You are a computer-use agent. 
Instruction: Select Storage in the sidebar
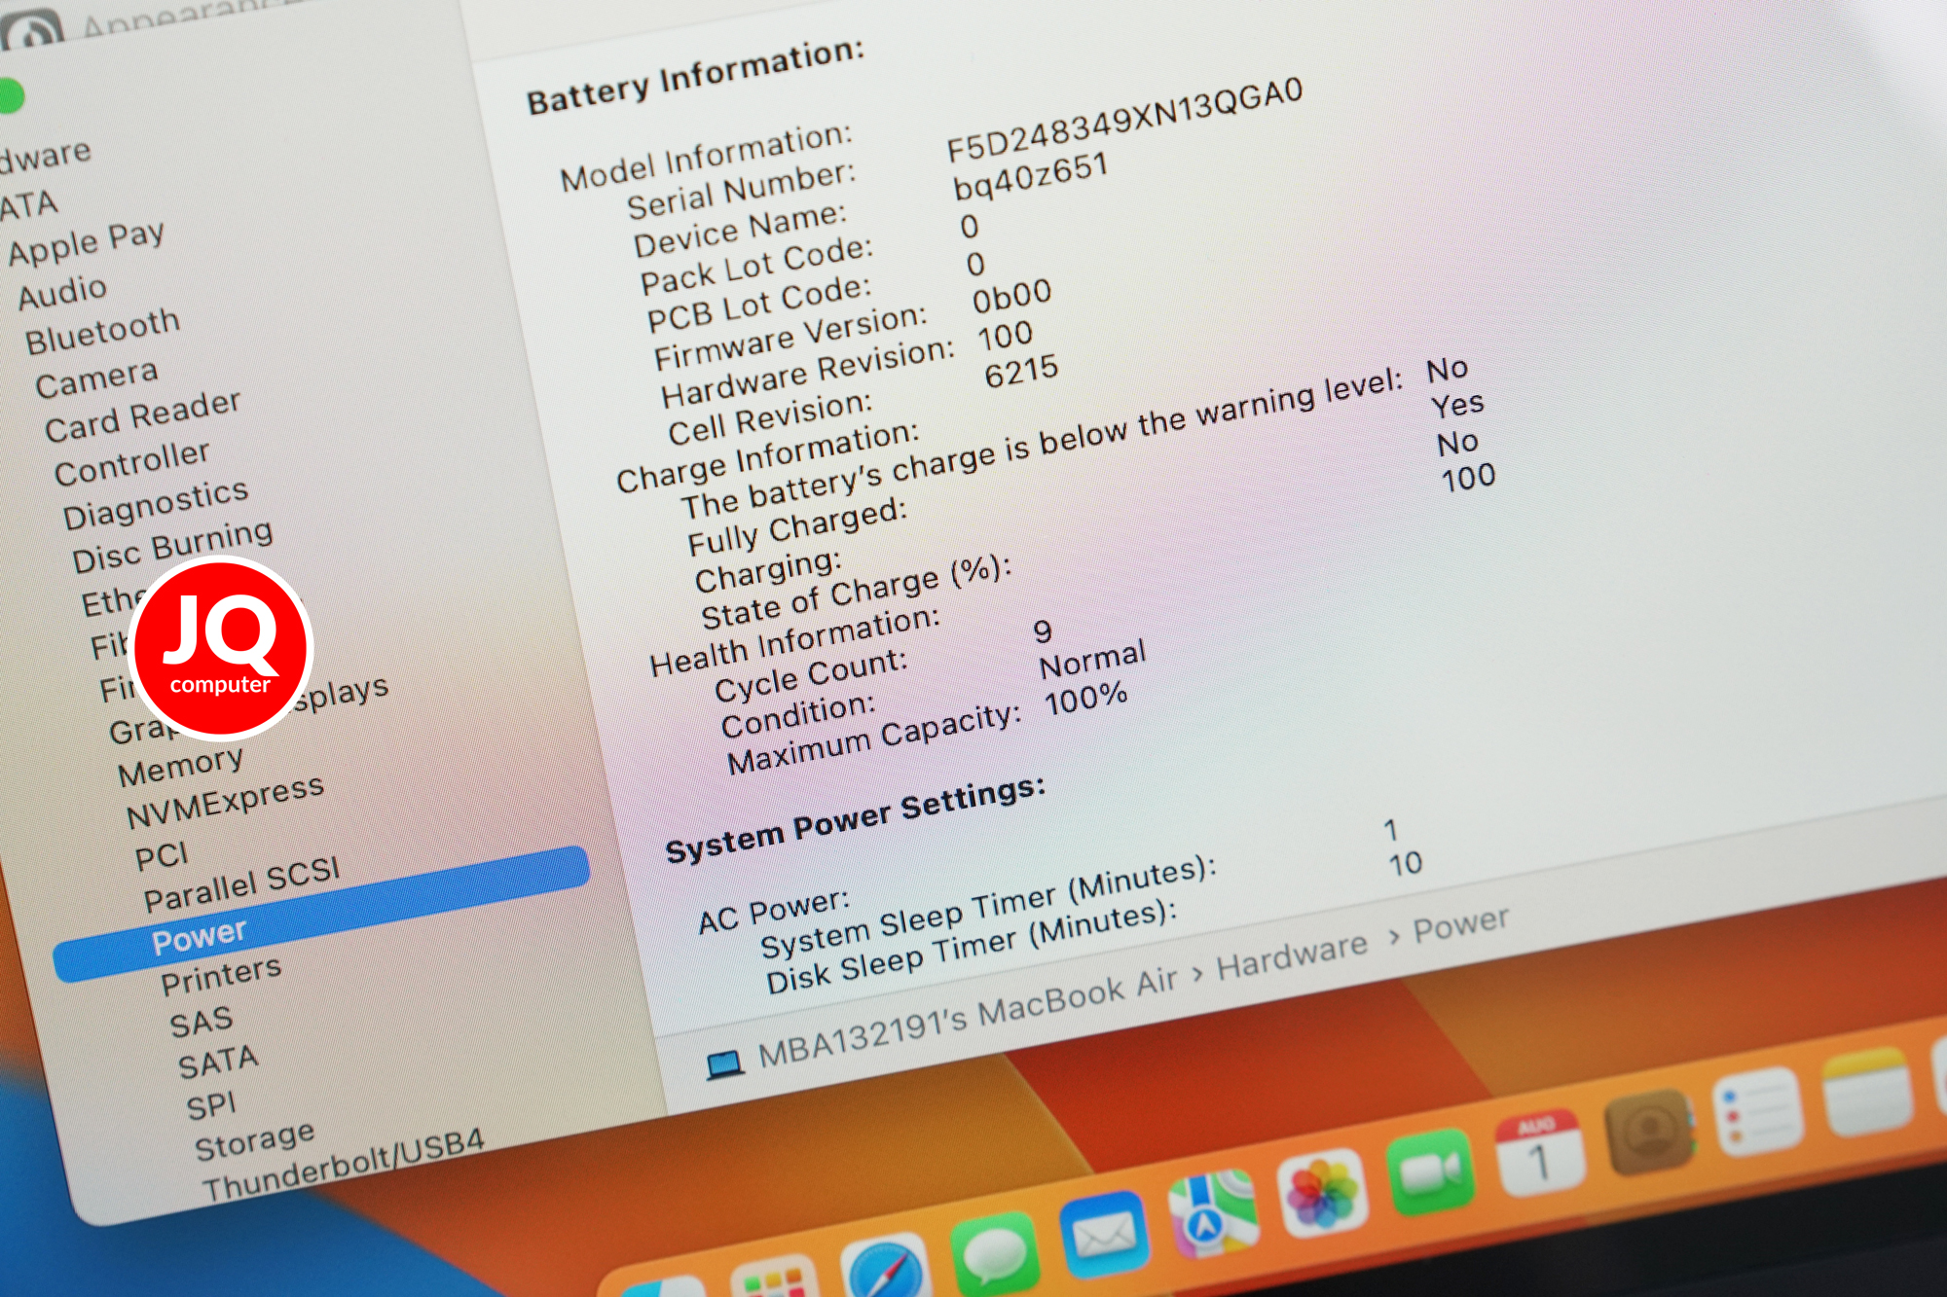pos(255,1141)
